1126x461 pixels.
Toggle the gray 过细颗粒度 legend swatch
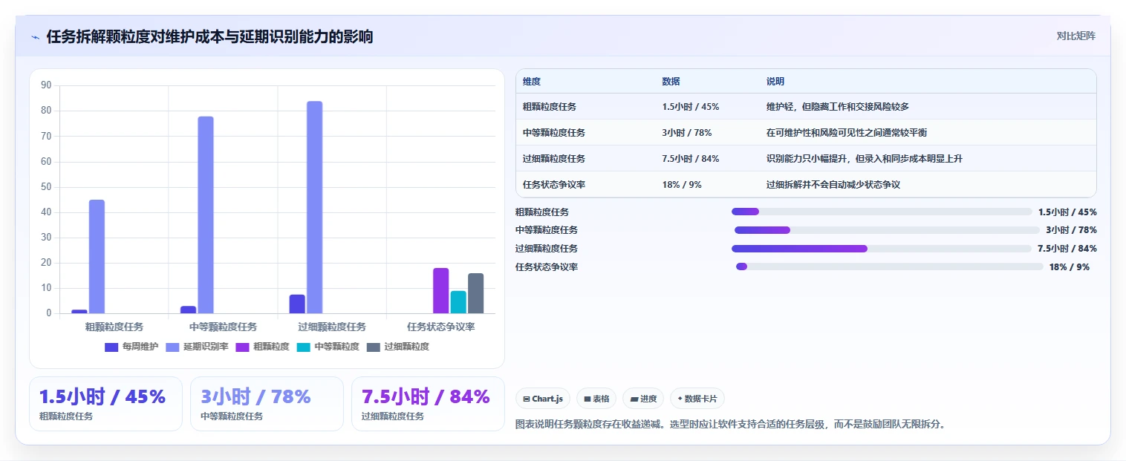pyautogui.click(x=373, y=347)
